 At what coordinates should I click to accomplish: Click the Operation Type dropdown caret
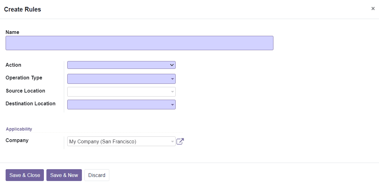click(x=172, y=79)
